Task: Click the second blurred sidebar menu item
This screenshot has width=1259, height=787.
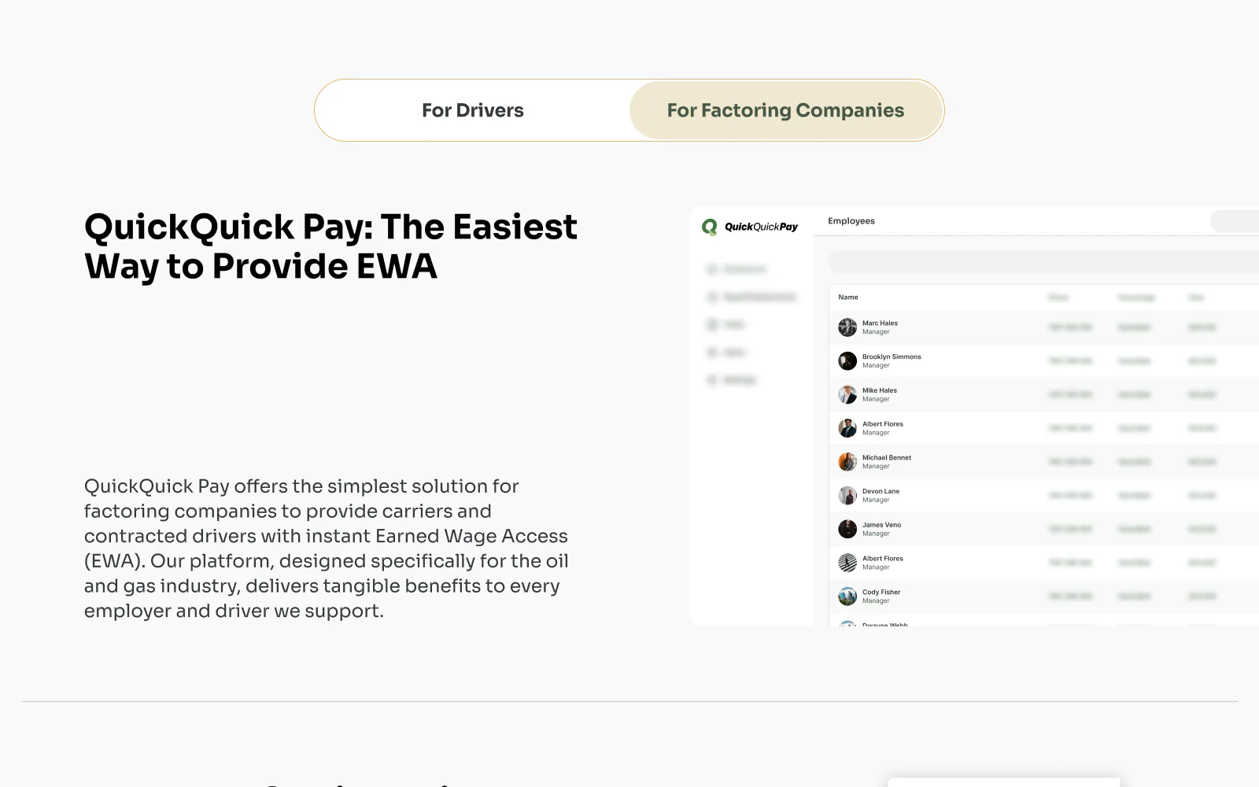Action: (x=751, y=297)
